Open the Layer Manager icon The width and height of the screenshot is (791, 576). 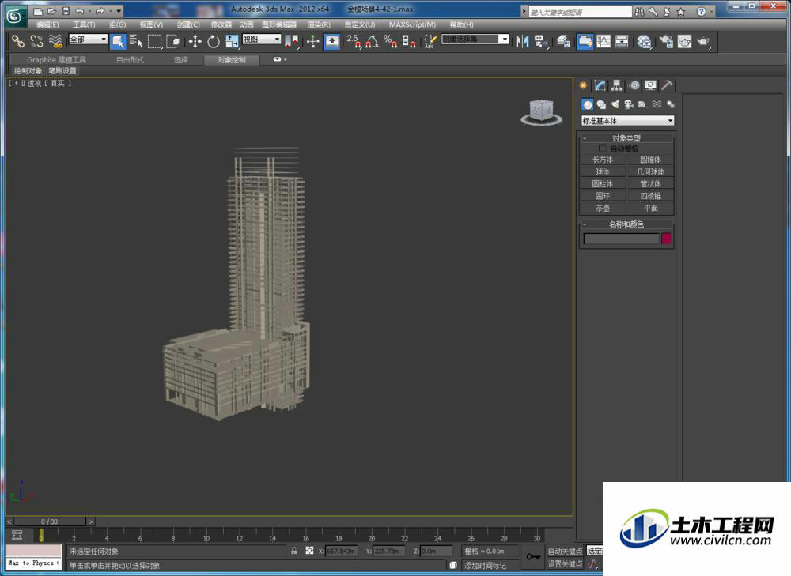pos(563,41)
